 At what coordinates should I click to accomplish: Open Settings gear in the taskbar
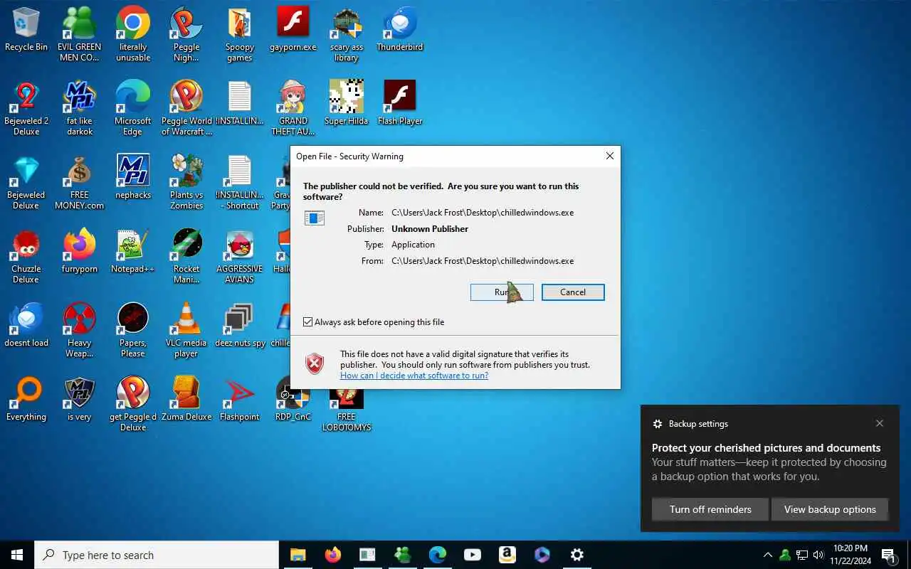[x=577, y=555]
